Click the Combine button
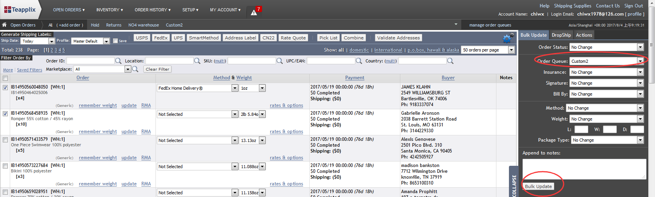655x197 pixels. click(353, 38)
